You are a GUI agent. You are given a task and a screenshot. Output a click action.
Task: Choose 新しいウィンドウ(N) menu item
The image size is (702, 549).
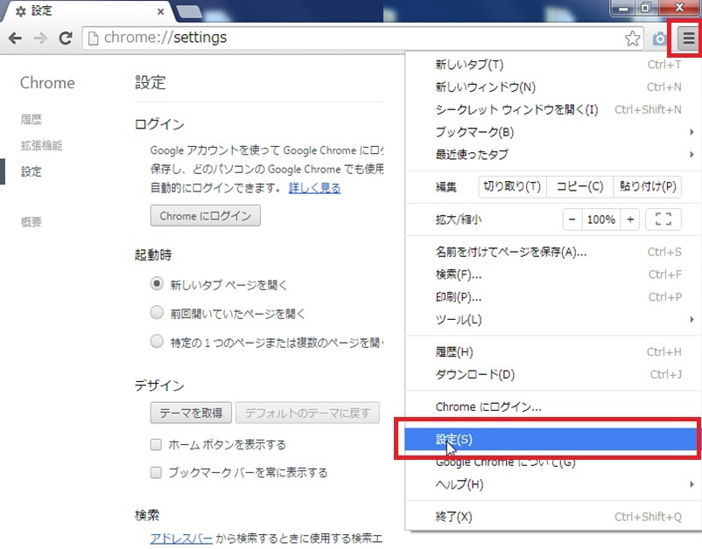pos(552,87)
